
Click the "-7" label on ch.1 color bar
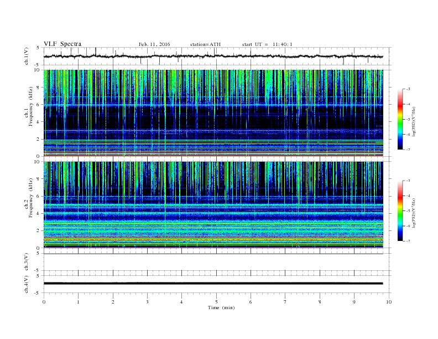[x=408, y=150]
